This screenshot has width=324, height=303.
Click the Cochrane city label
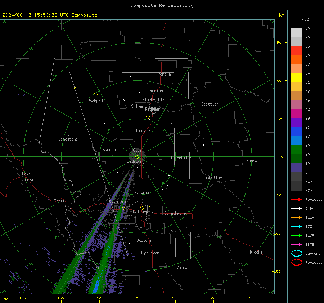tap(118, 201)
